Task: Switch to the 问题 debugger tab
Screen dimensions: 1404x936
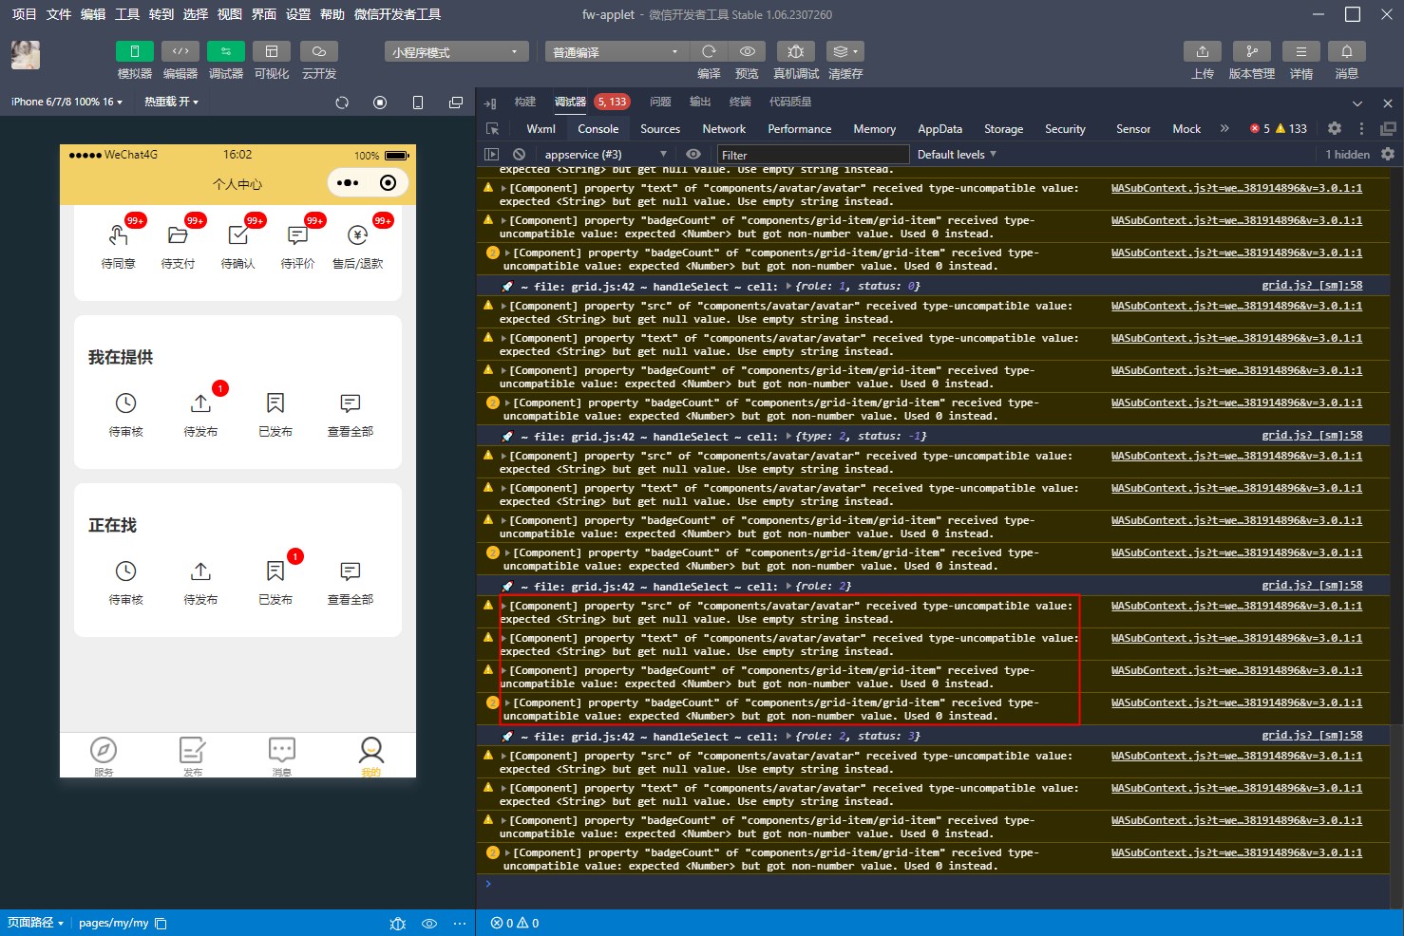Action: point(660,102)
